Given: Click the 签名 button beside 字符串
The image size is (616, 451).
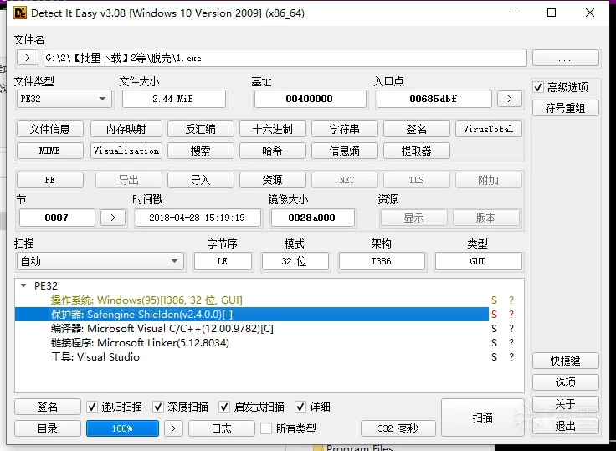Looking at the screenshot, I should [417, 129].
